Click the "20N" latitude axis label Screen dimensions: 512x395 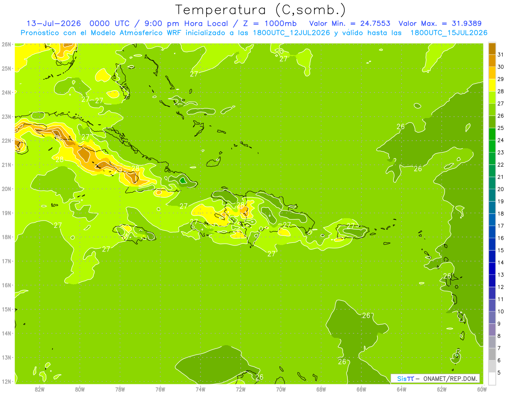pos(6,189)
